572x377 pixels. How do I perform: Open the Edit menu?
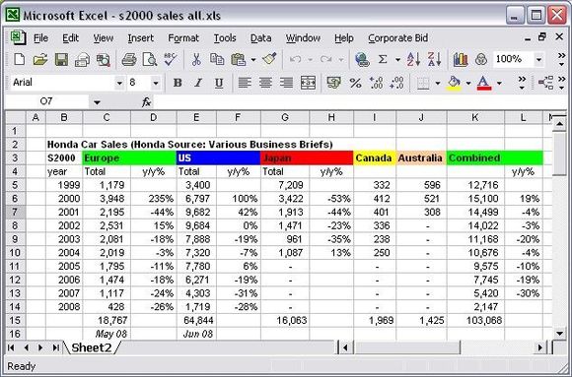[70, 37]
